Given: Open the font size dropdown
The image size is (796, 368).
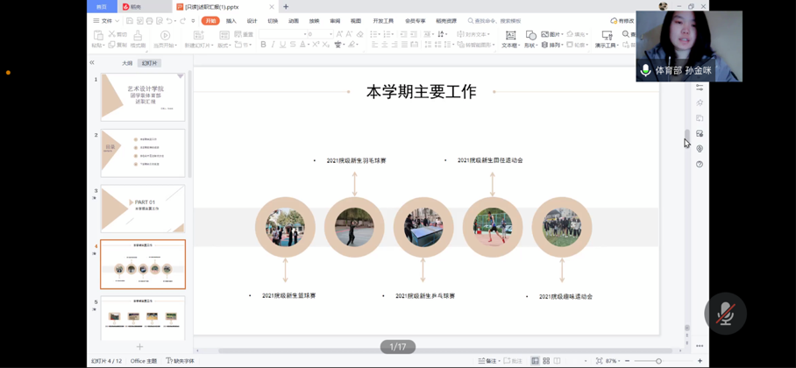Looking at the screenshot, I should coord(331,34).
